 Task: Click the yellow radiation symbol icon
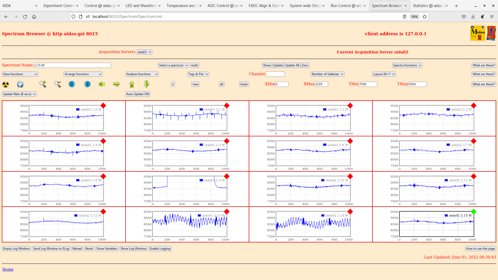pyautogui.click(x=5, y=84)
